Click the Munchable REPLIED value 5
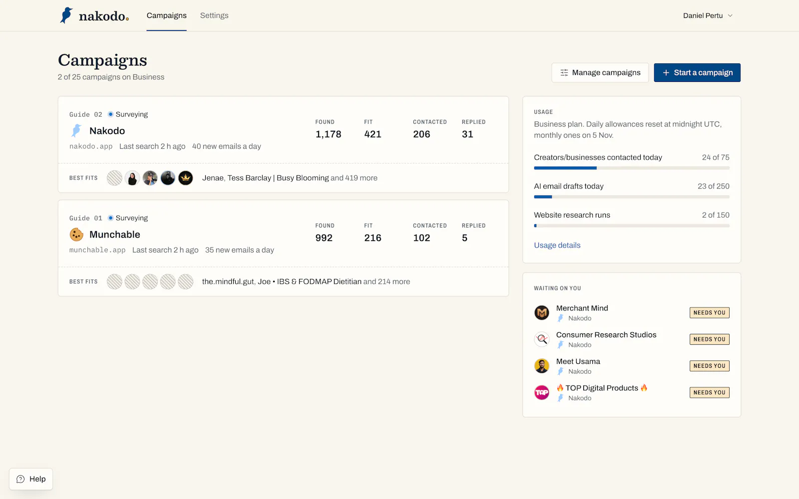The height and width of the screenshot is (499, 799). tap(465, 238)
